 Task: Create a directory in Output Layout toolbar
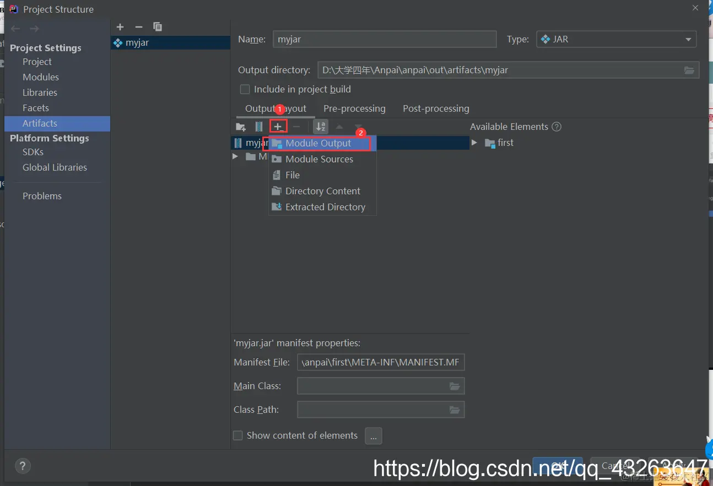[x=241, y=127]
